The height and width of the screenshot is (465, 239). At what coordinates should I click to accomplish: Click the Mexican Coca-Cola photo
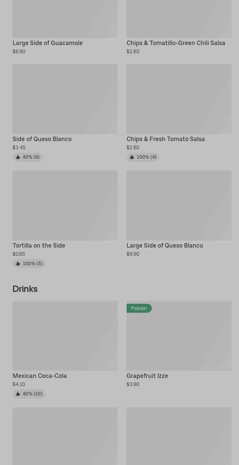[x=65, y=335]
